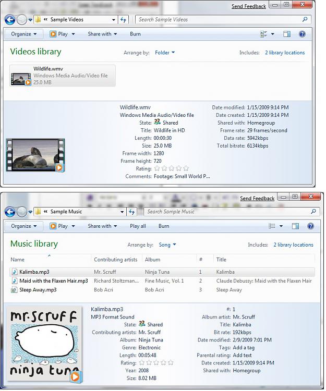Open Share with menu in Music window
This screenshot has width=326, height=391.
102,226
